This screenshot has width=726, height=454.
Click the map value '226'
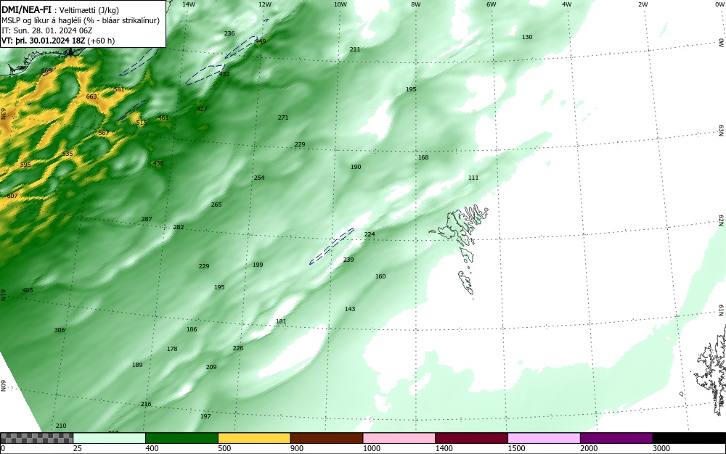pos(238,349)
